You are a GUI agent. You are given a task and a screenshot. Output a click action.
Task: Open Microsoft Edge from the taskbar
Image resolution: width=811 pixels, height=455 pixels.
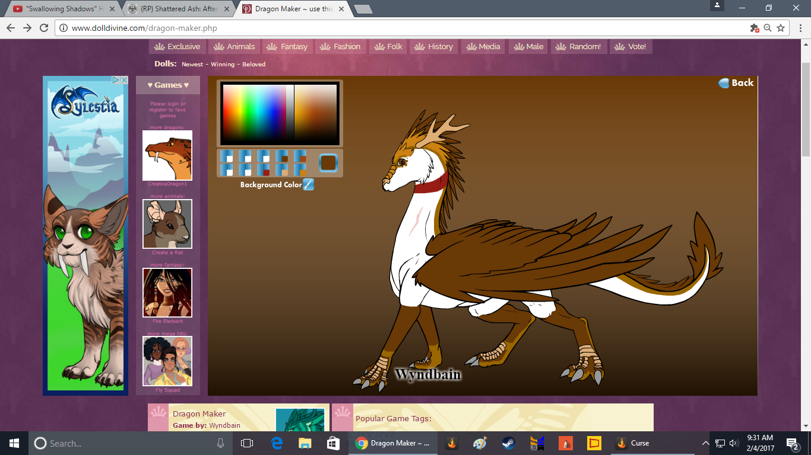(277, 443)
